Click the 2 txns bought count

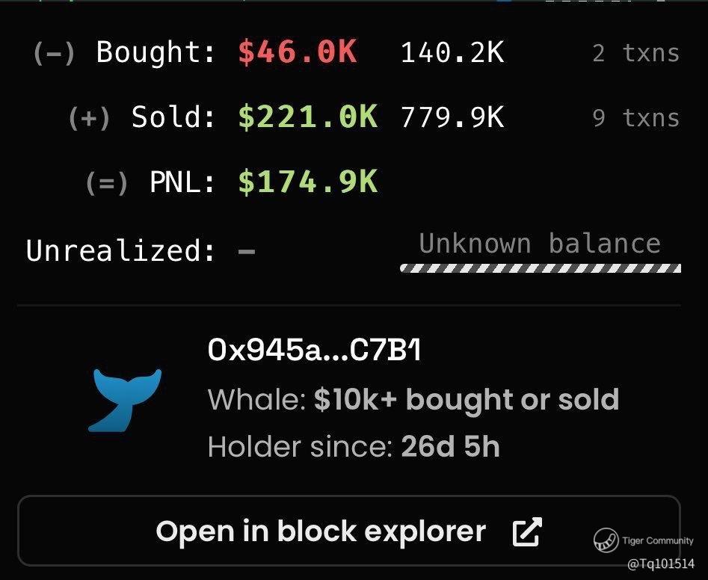(635, 53)
